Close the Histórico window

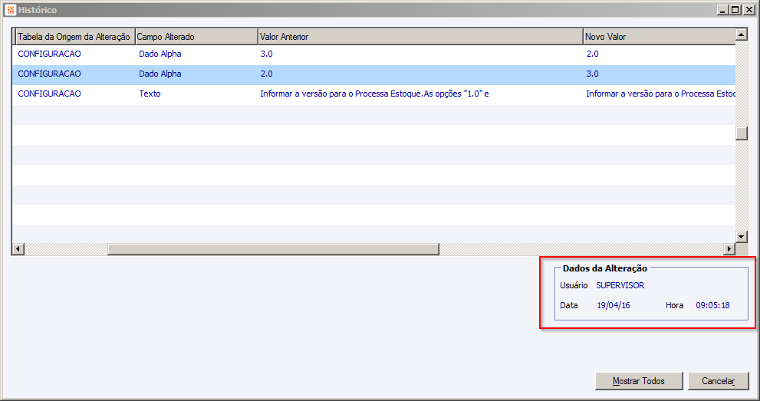[x=748, y=10]
